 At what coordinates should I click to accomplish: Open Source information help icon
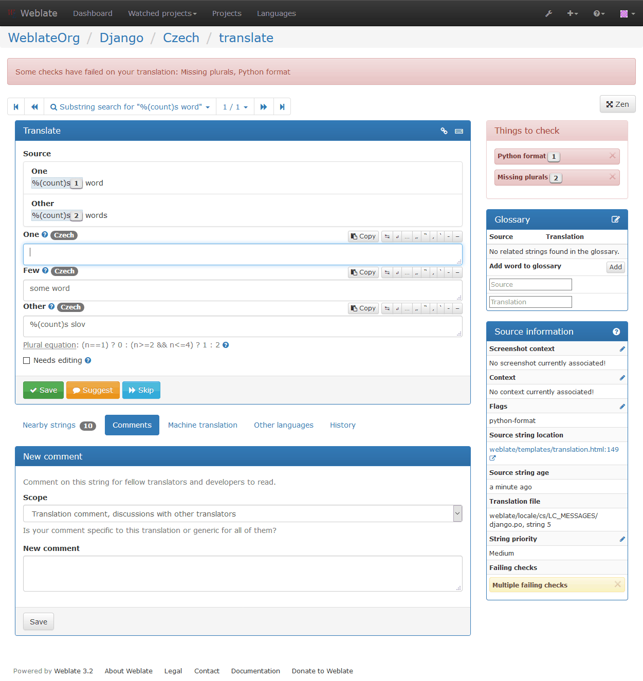(616, 332)
